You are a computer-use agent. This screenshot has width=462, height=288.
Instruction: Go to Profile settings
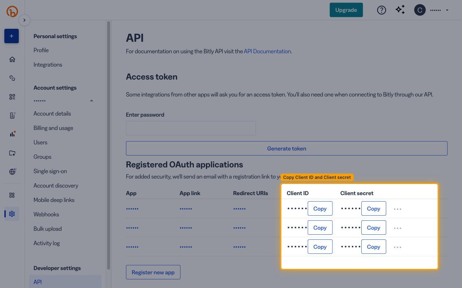(x=41, y=50)
